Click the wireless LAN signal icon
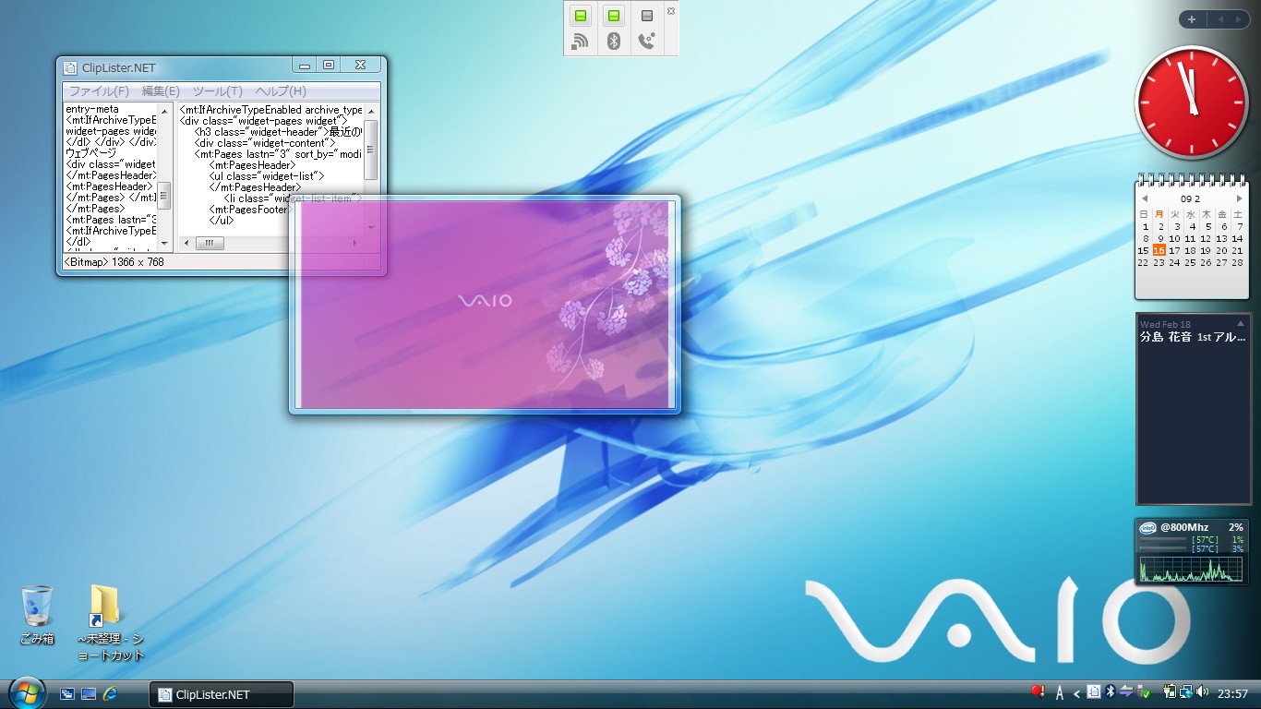The width and height of the screenshot is (1261, 709). pyautogui.click(x=580, y=42)
